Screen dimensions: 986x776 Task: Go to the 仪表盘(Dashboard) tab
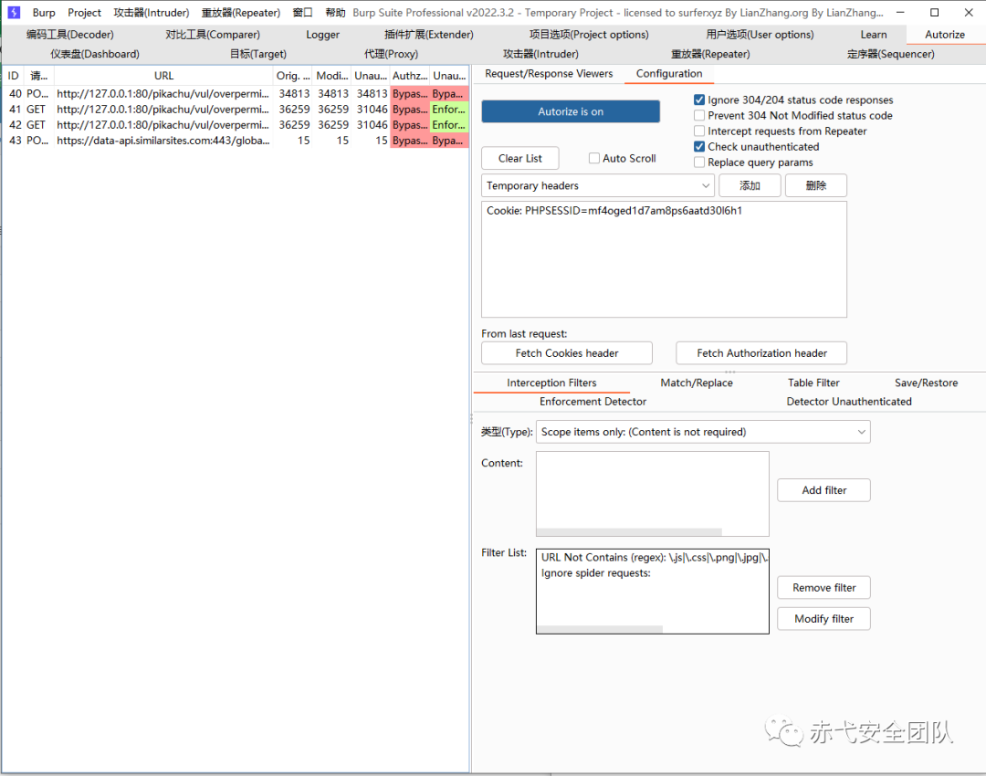pos(95,54)
